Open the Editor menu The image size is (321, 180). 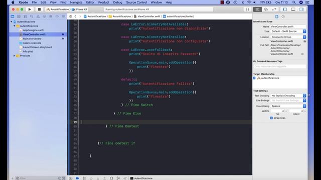[90, 2]
